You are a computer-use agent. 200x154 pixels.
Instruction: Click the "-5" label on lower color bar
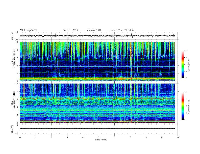pyautogui.click(x=186, y=106)
